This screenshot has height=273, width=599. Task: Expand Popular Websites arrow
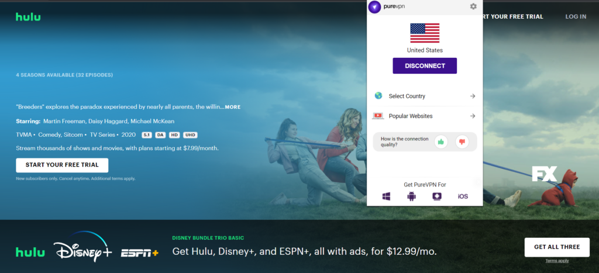(473, 116)
